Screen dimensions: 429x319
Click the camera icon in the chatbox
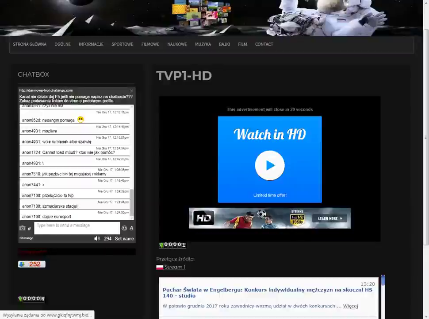[22, 228]
